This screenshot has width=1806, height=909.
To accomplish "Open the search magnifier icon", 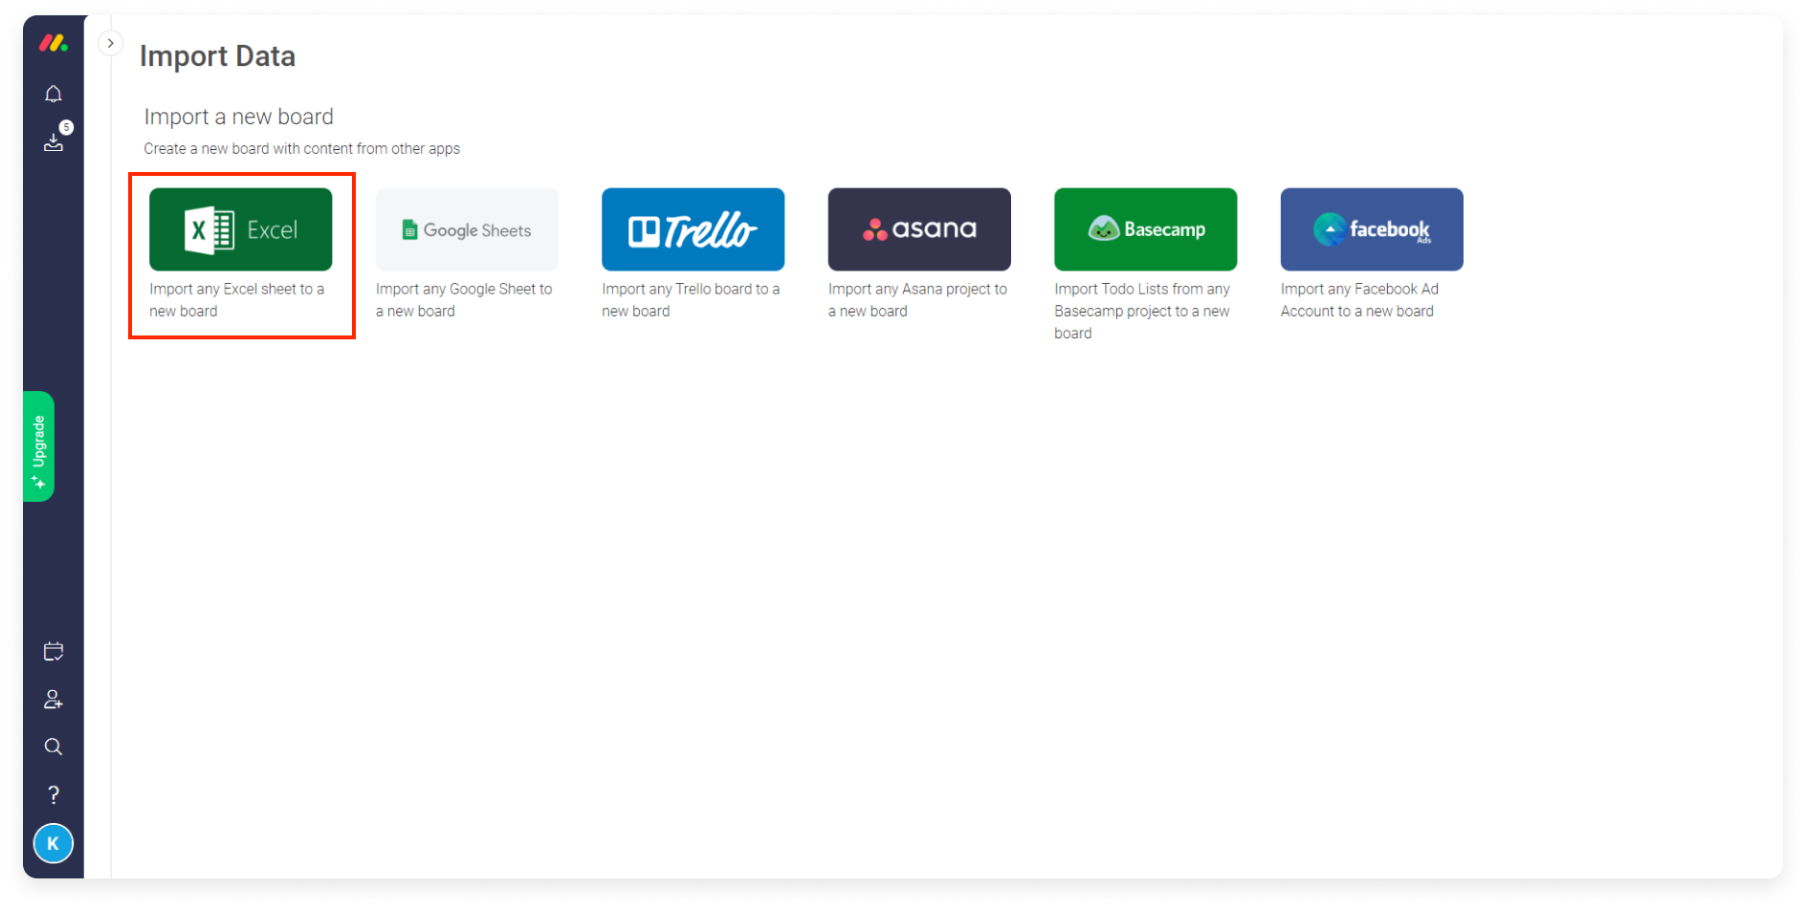I will pos(54,747).
